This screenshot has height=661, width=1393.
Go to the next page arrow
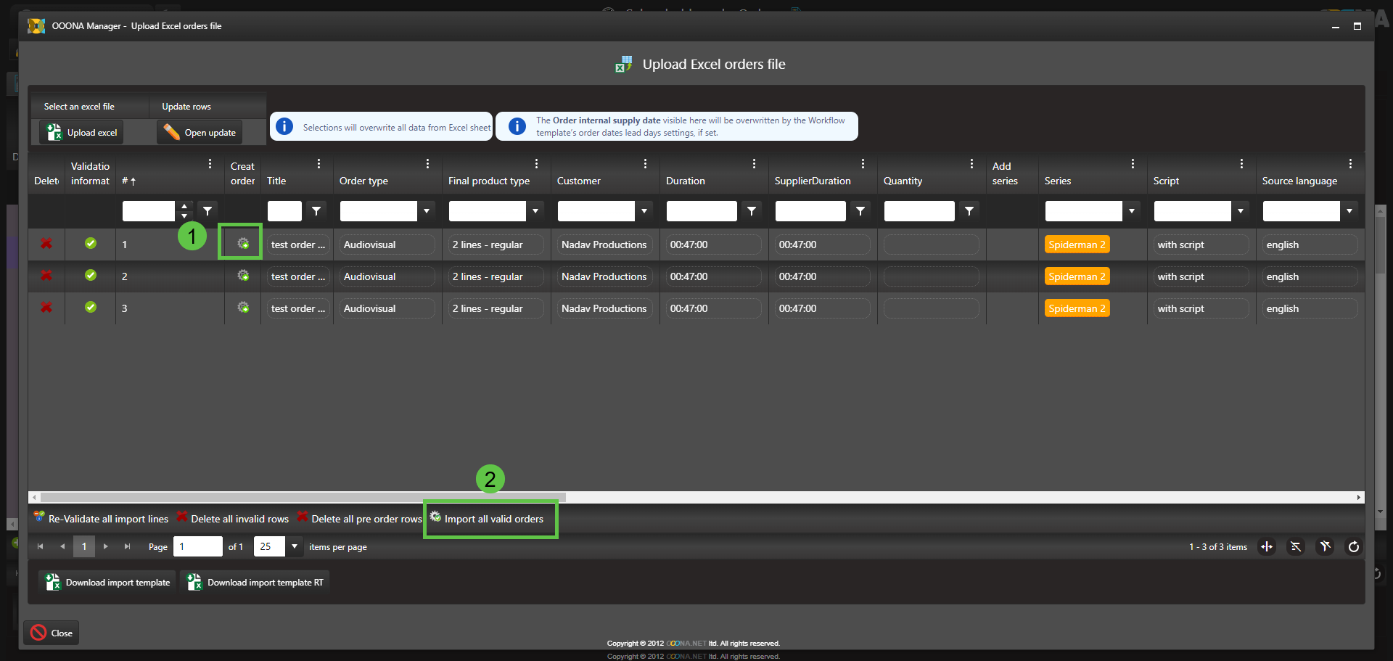[106, 546]
